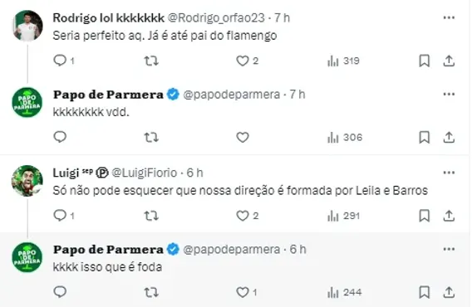The width and height of the screenshot is (472, 307).
Task: View analytics showing 306 views
Action: [345, 138]
